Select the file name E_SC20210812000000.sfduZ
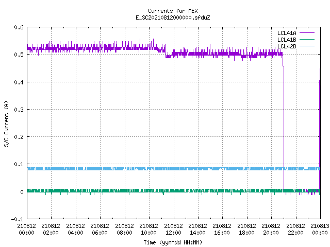Image resolution: width=330 pixels, height=247 pixels. (x=173, y=17)
